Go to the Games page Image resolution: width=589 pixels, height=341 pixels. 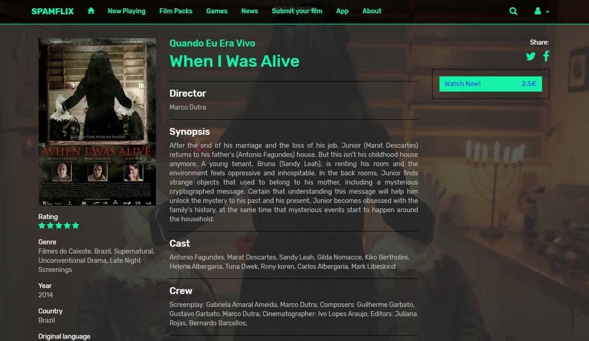click(217, 11)
